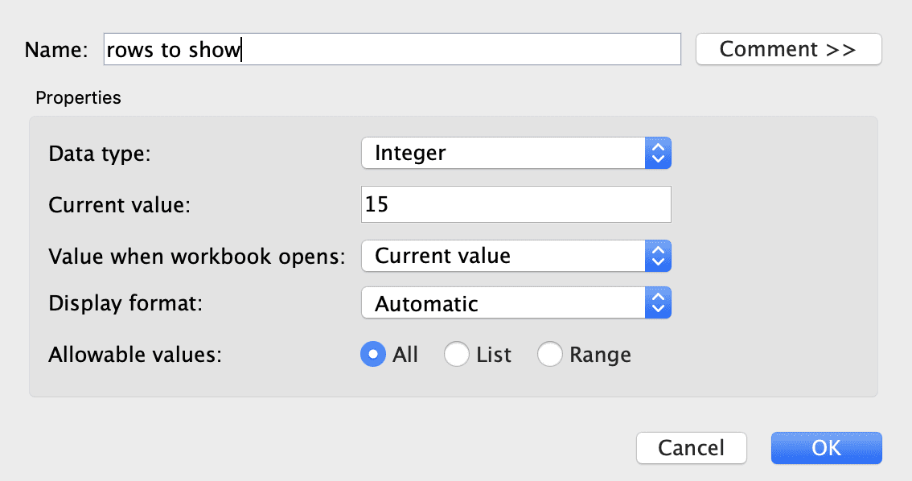Screen dimensions: 912x481
Task: Choose List for allowable values
Action: (x=456, y=354)
